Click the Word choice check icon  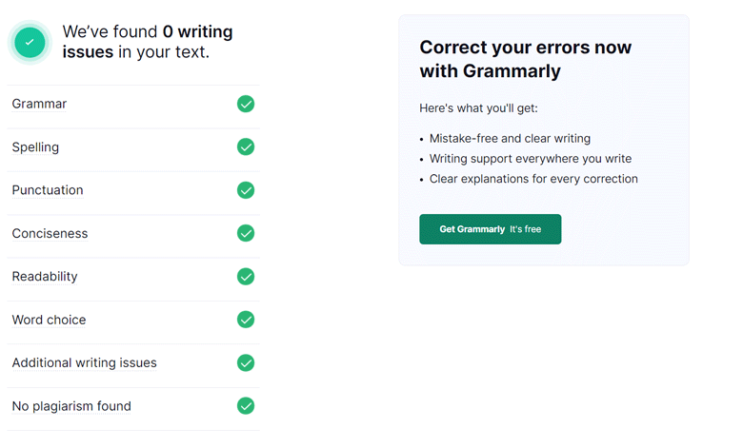click(x=246, y=320)
